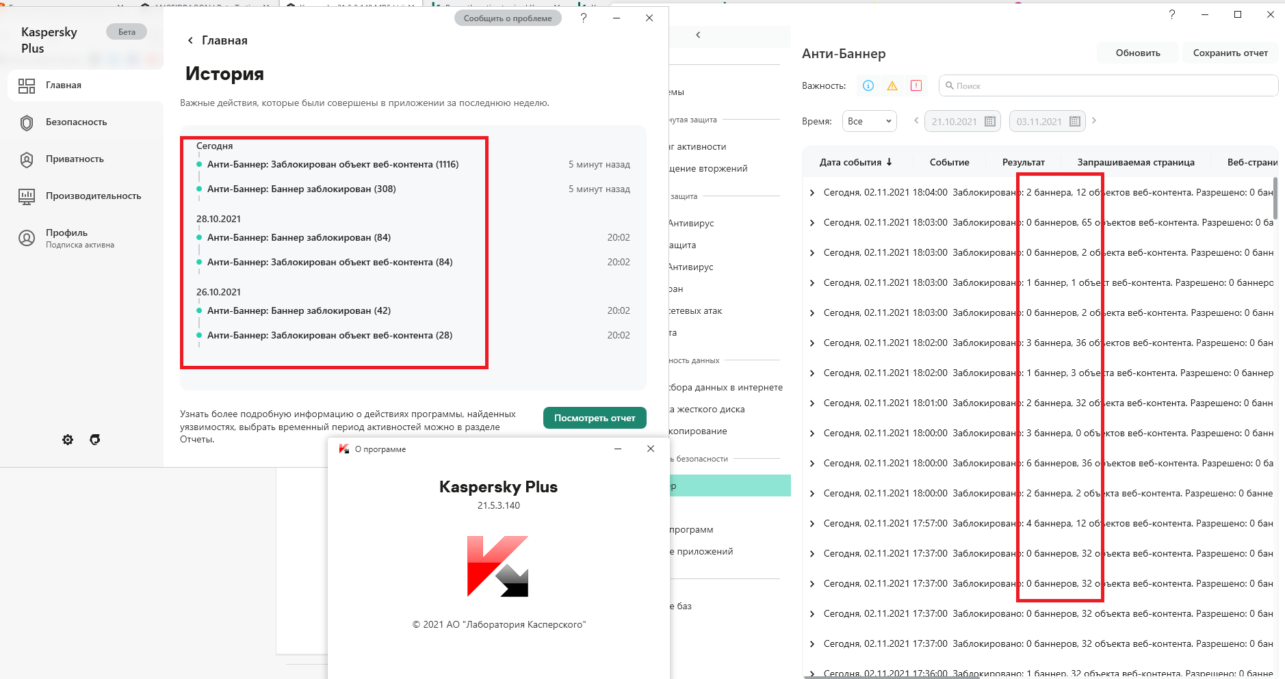Click Сообщить о проблеме button
This screenshot has height=679, width=1285.
508,18
